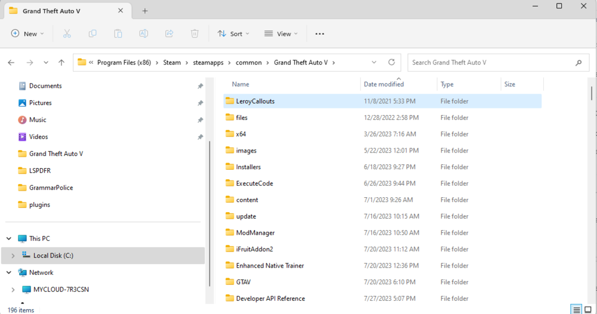Select the update folder row
Screen dimensions: 597x314
[382, 216]
